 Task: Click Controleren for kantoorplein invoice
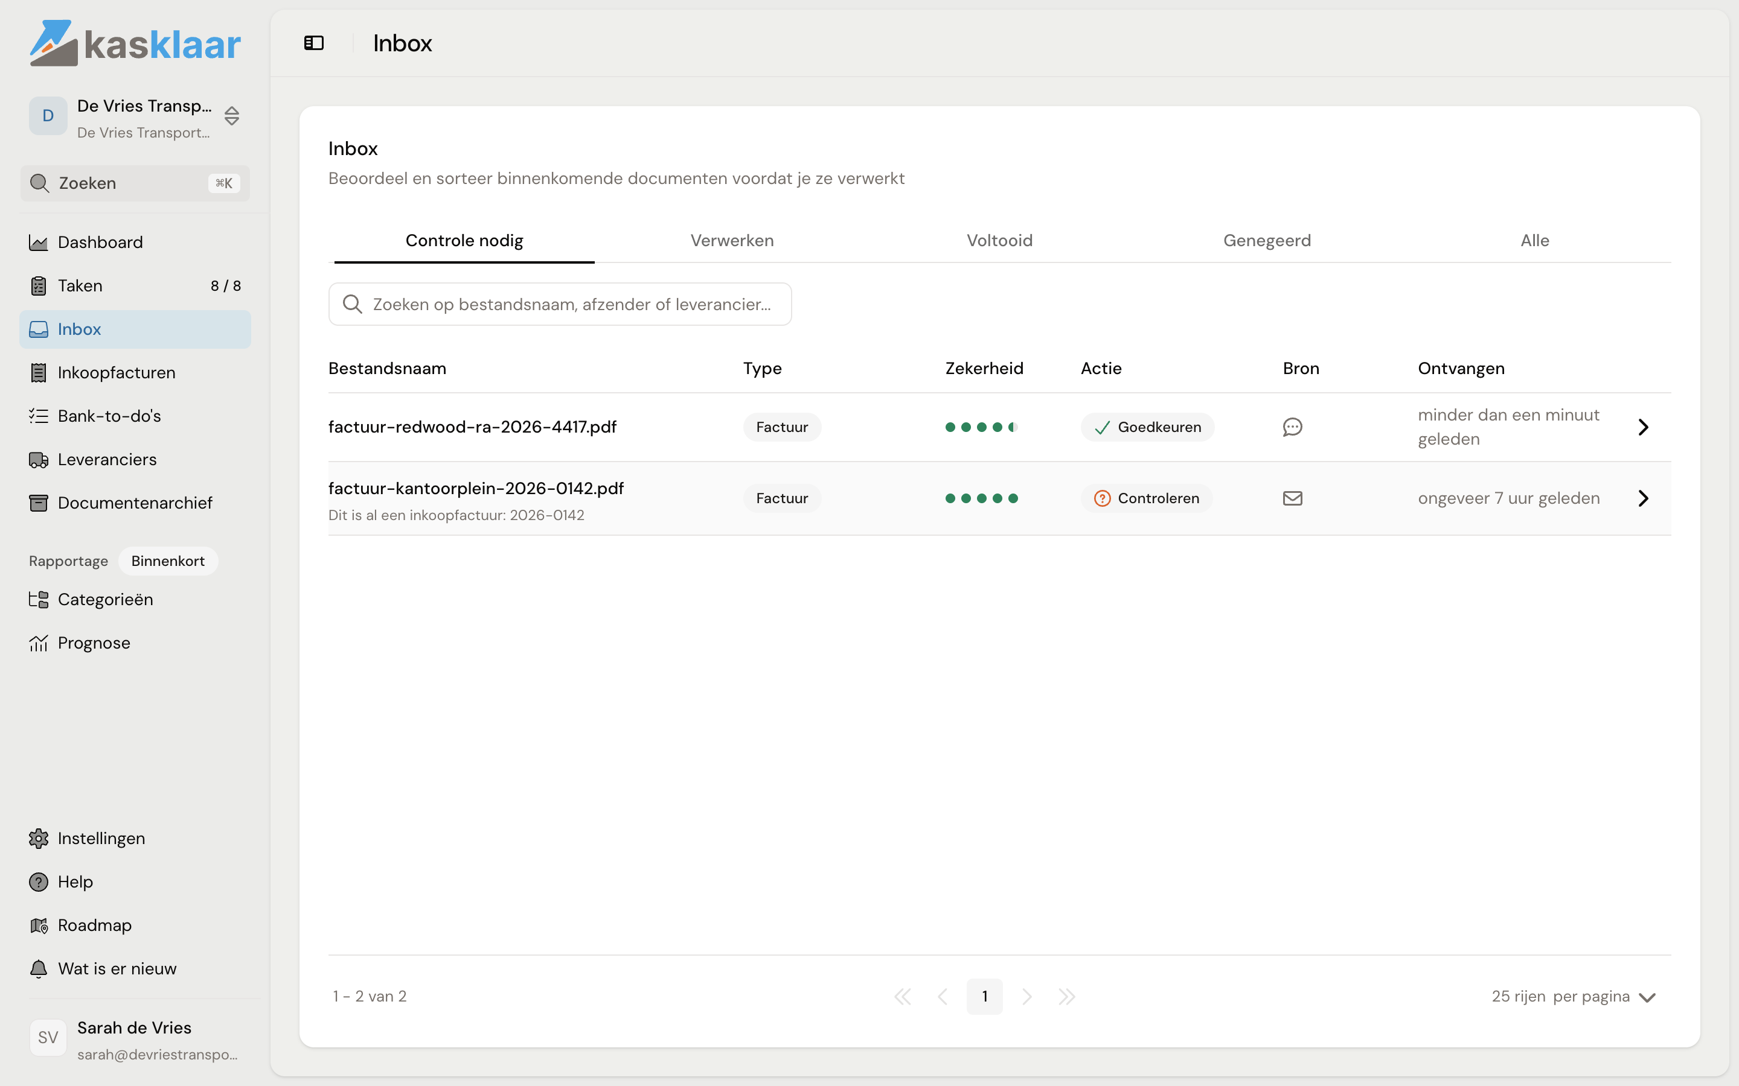click(x=1146, y=498)
